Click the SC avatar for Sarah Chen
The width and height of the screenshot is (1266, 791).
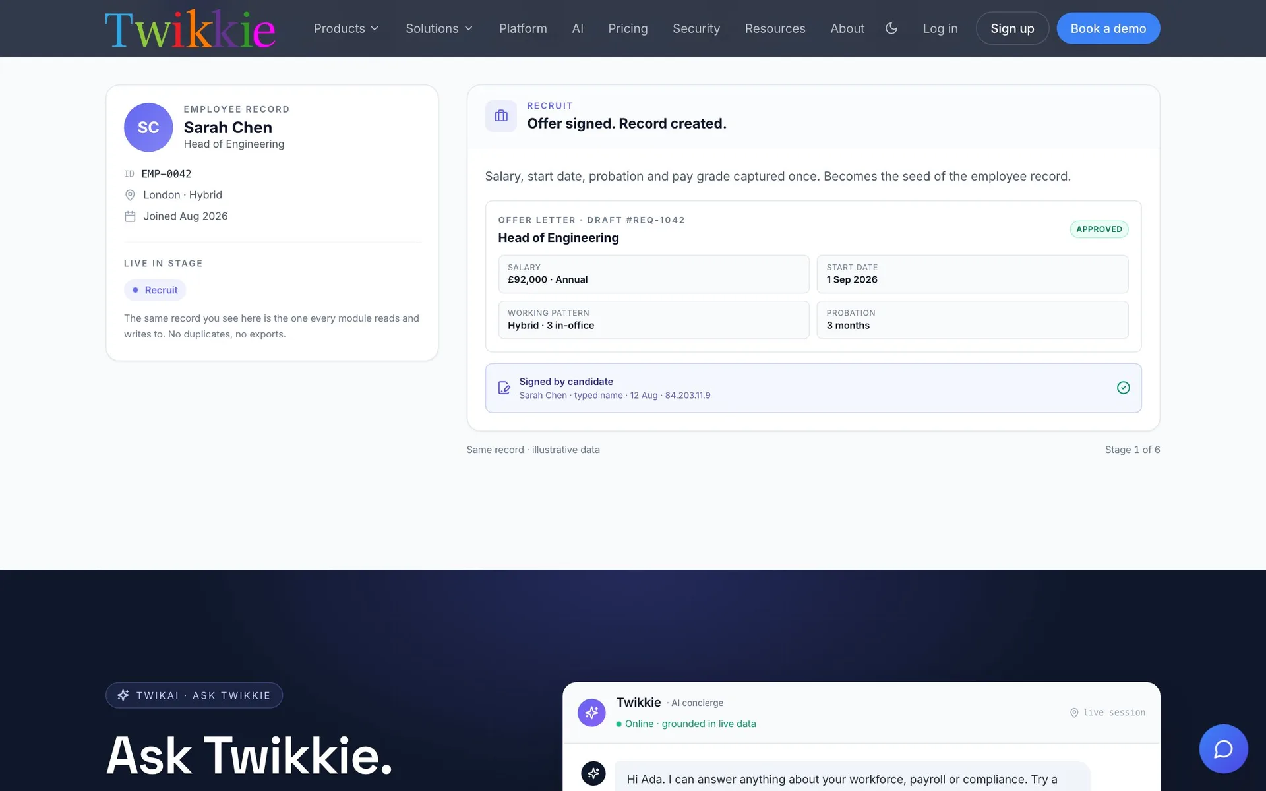(x=148, y=127)
